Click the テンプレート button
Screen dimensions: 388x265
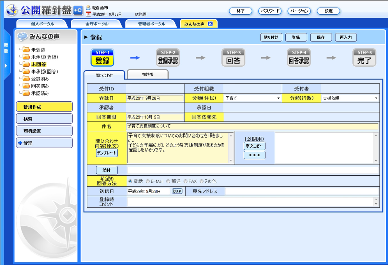(x=107, y=153)
